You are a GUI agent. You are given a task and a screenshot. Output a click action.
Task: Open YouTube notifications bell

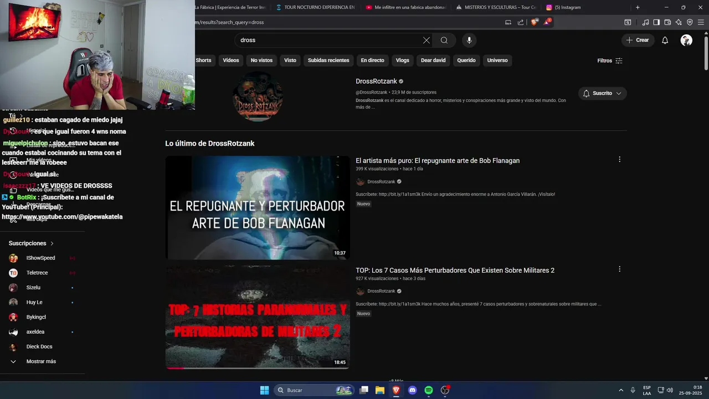(x=665, y=40)
